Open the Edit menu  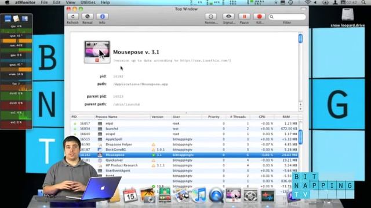pyautogui.click(x=57, y=2)
